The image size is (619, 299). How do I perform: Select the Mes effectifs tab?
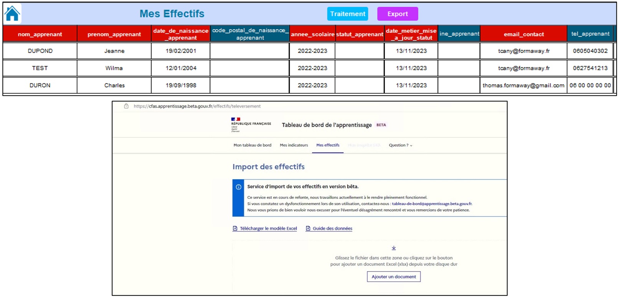pos(328,145)
